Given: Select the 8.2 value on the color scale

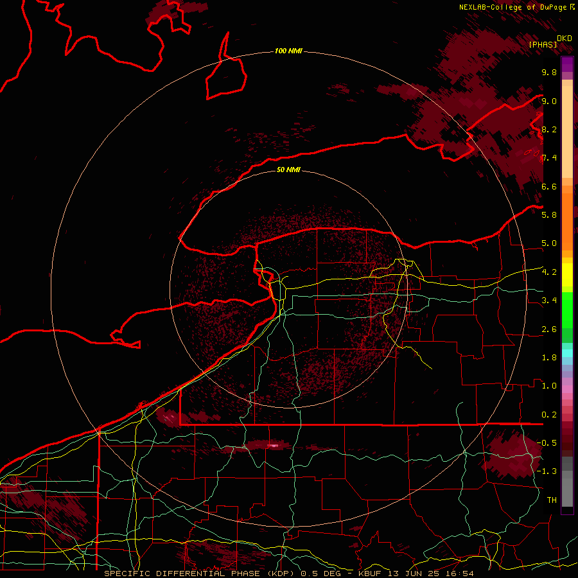Looking at the screenshot, I should coord(549,129).
